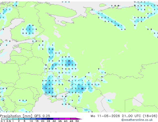The height and width of the screenshot is (122, 158).
Task: Click the "14" precipitation value on the map
Action: [x=82, y=89]
